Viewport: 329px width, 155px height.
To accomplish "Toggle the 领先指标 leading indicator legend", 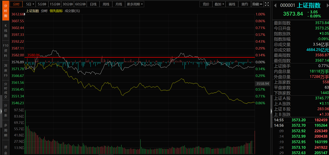I will point(56,11).
